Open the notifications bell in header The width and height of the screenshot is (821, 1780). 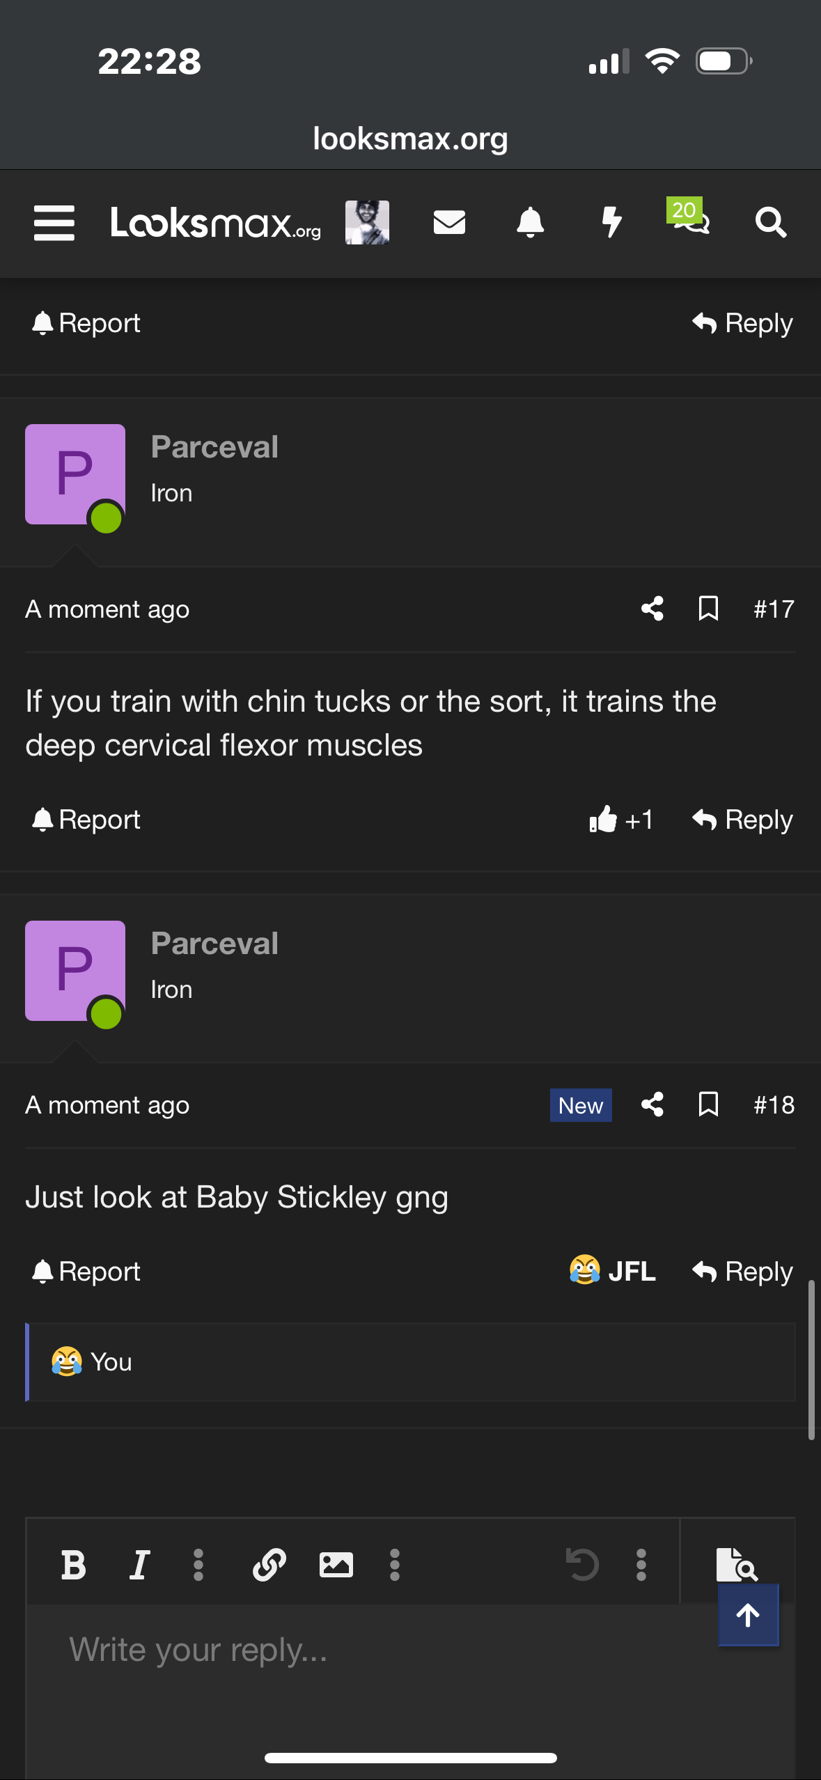pos(530,223)
